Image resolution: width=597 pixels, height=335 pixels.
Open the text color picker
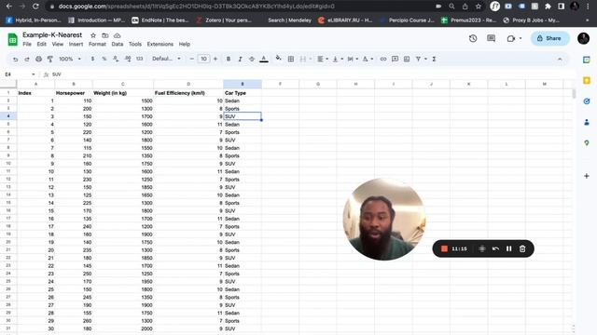(264, 60)
